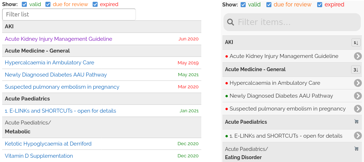
Task: Click the arrow icon on the E-LINKs and SHORTCUTs row
Action: [358, 136]
